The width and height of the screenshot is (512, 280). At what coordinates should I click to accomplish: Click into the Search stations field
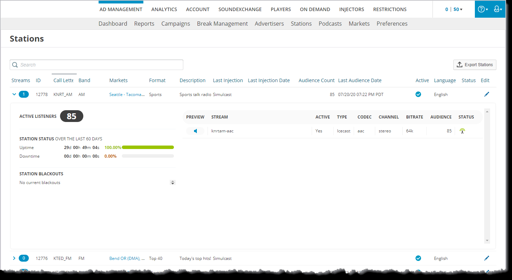(x=96, y=65)
